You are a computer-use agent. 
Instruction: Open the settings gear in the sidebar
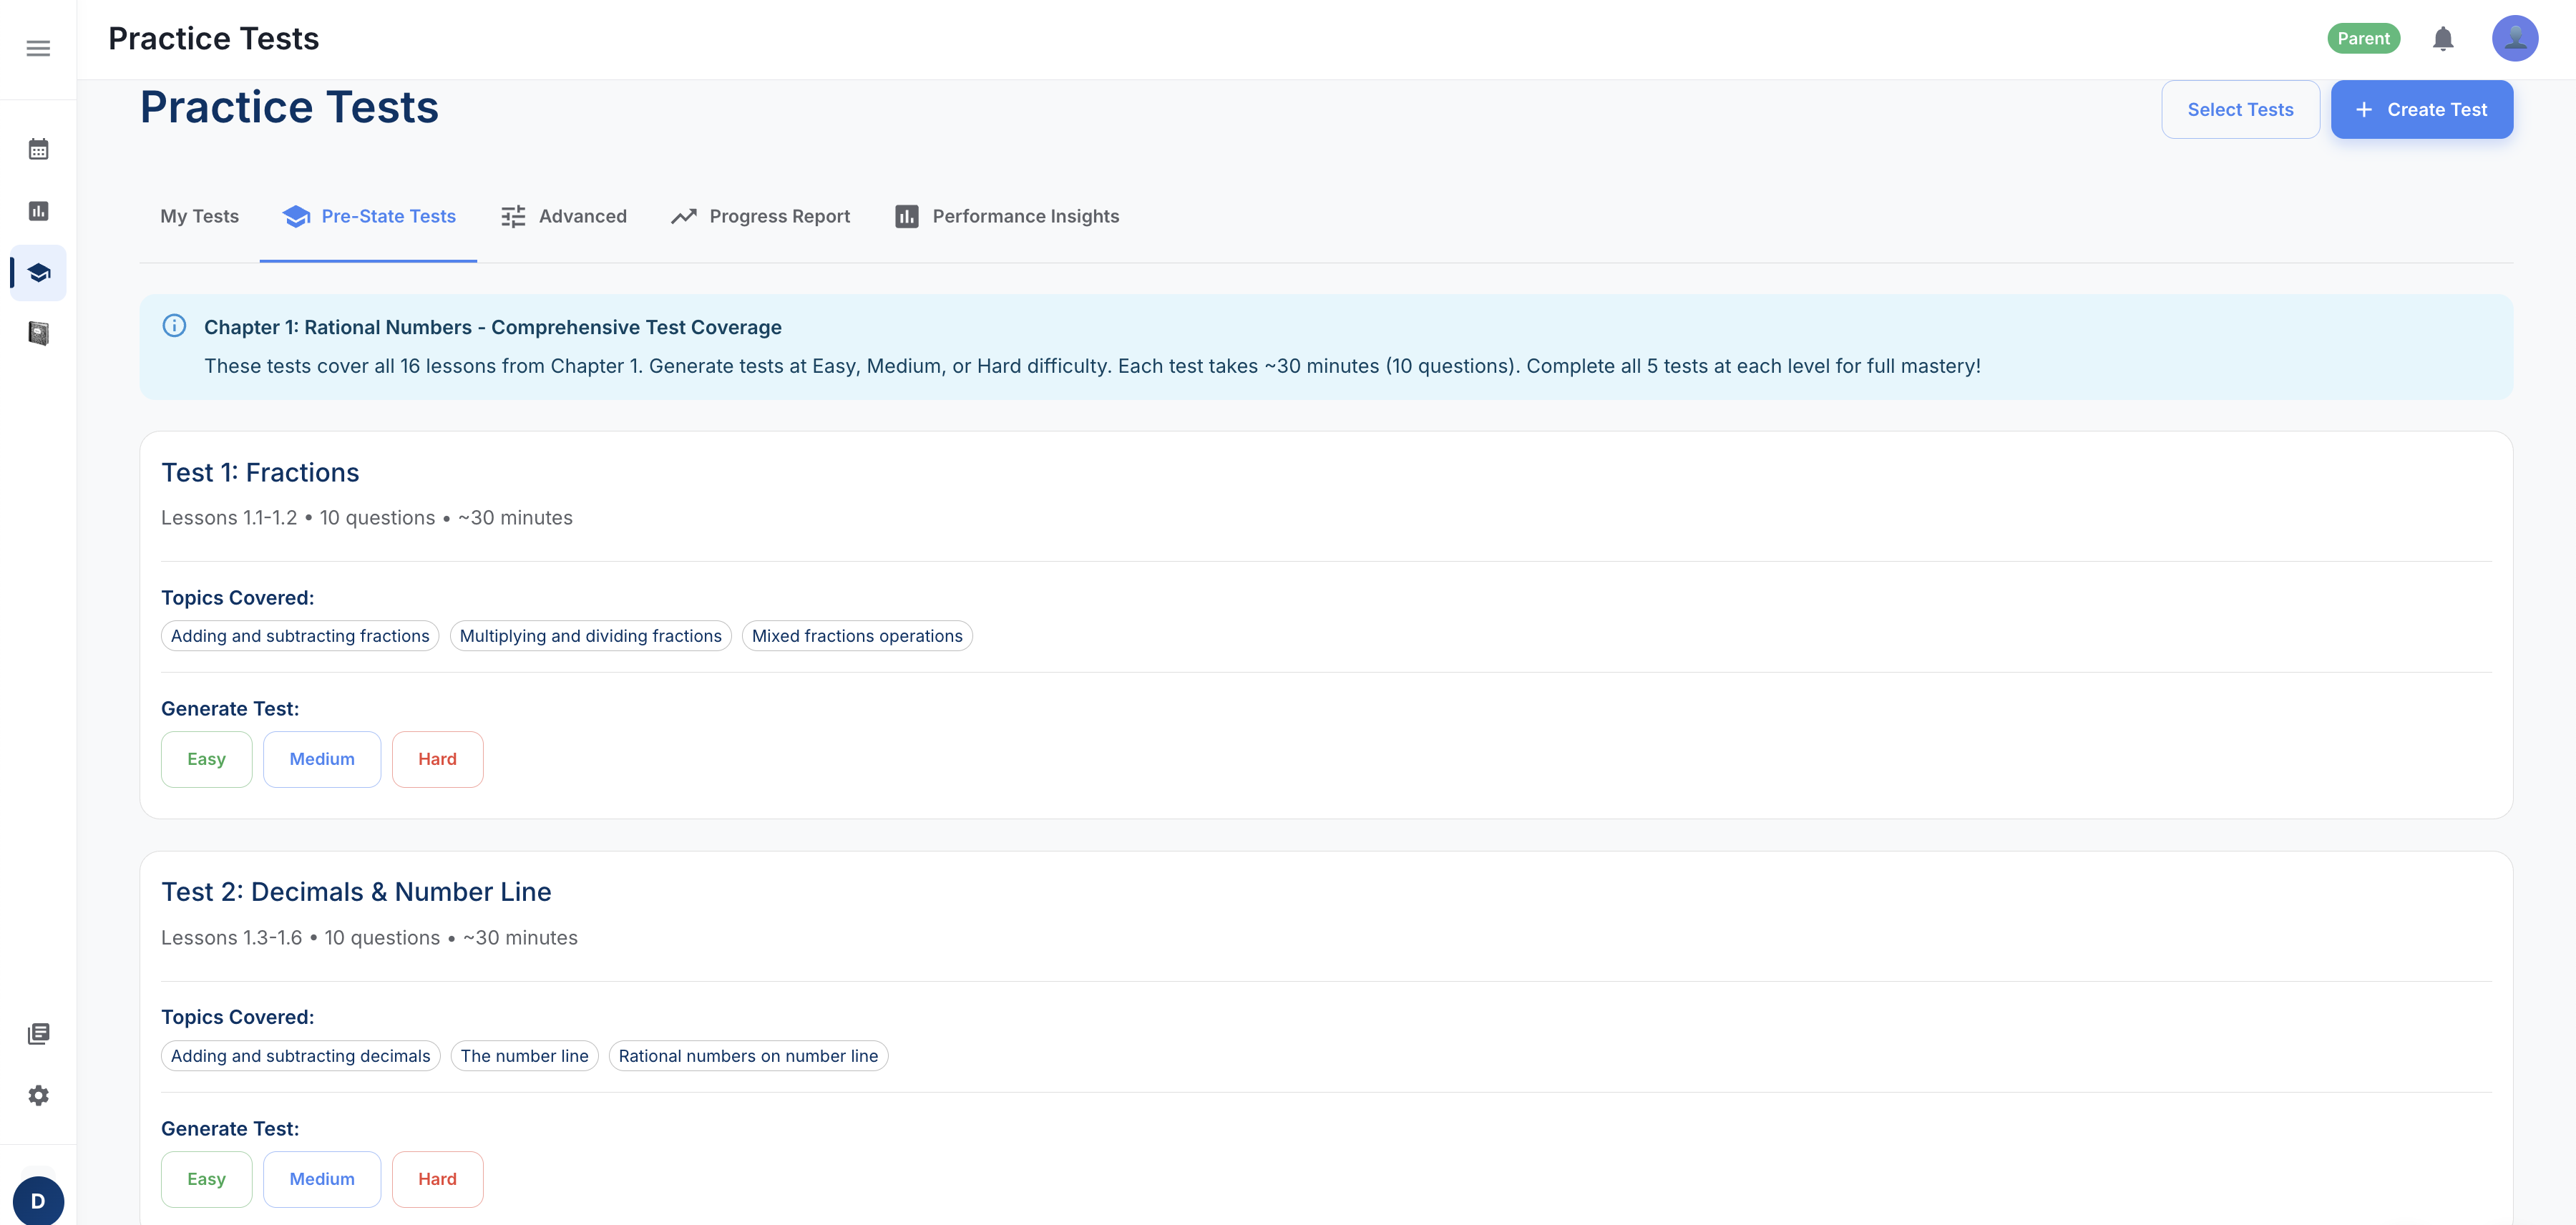(38, 1095)
